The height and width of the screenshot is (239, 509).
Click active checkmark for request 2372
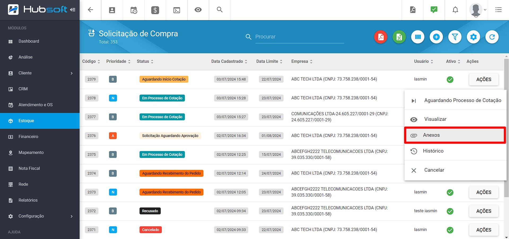[x=450, y=211]
